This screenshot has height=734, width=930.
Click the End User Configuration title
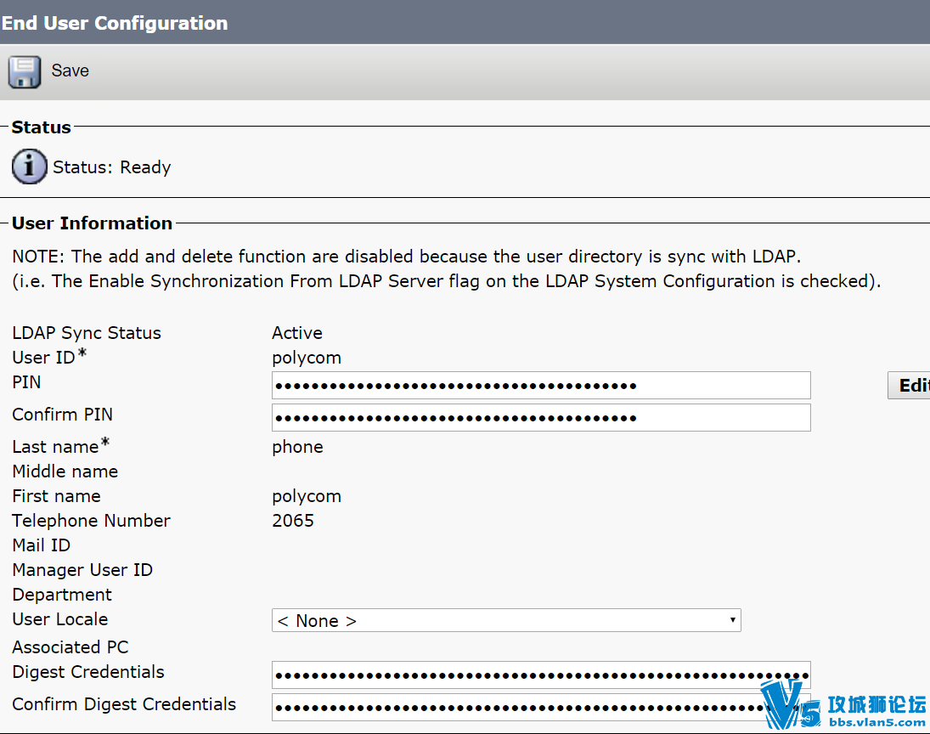click(115, 23)
